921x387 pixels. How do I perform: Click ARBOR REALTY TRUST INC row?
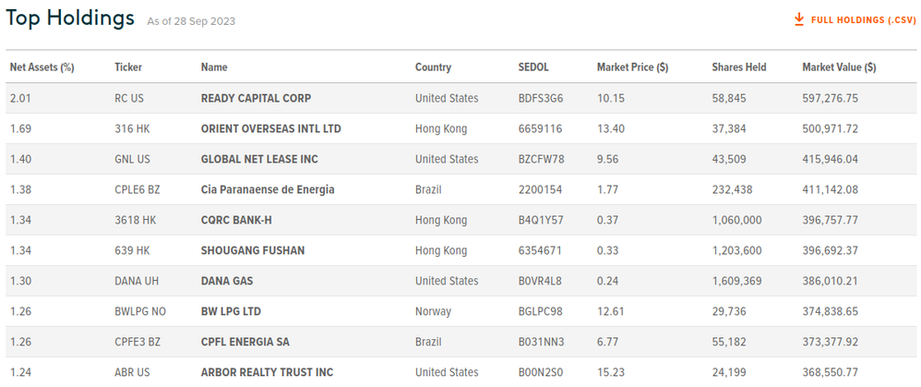pyautogui.click(x=267, y=372)
